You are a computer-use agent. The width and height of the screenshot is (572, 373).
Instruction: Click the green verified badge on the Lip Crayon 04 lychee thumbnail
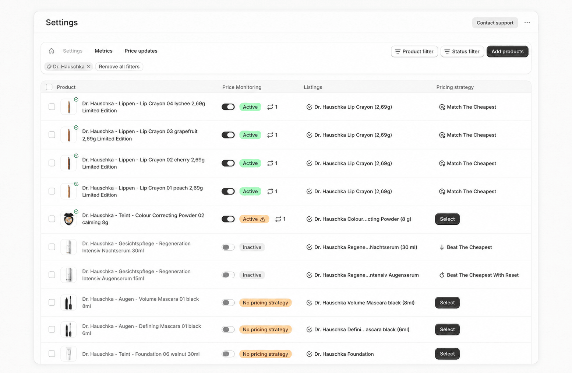[76, 100]
